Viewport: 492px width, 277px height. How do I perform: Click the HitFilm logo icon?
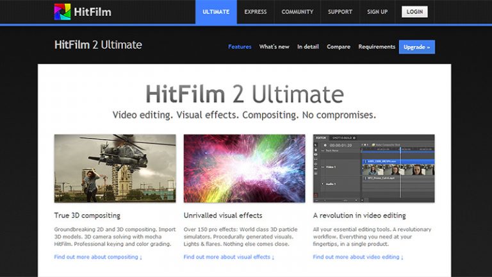pos(63,12)
